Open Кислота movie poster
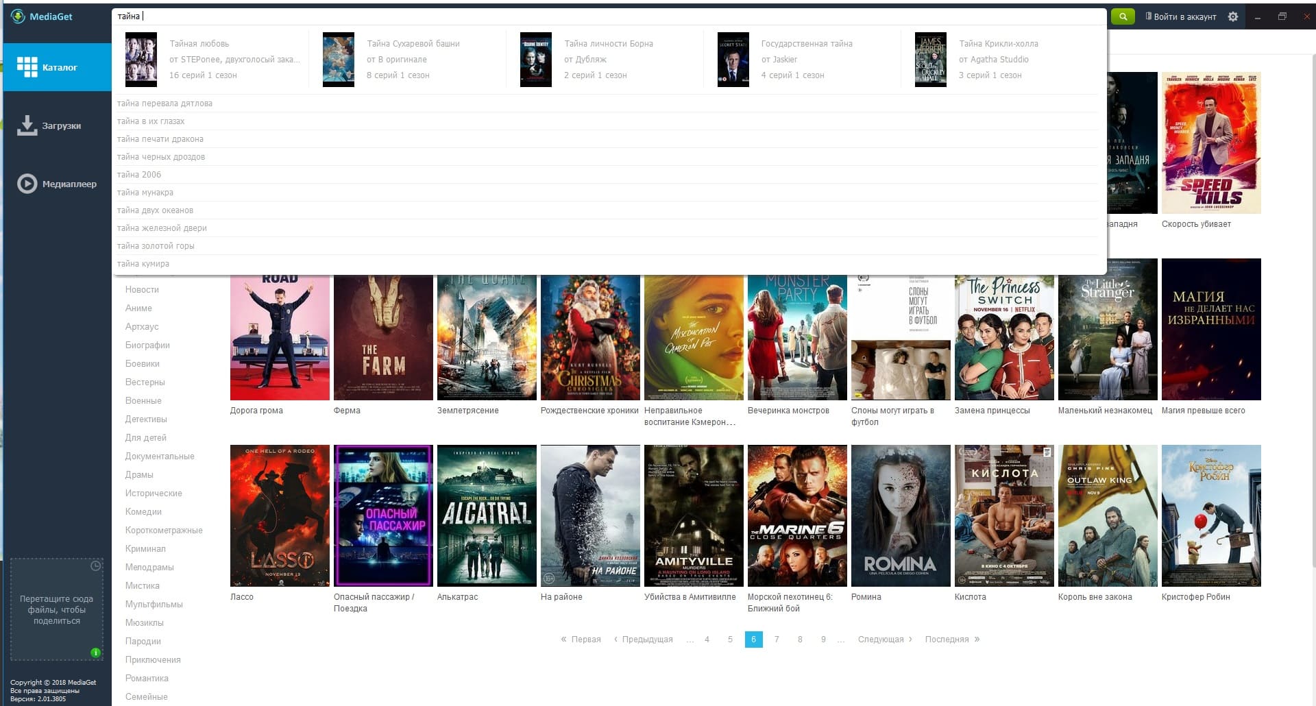1316x706 pixels. [x=1004, y=515]
